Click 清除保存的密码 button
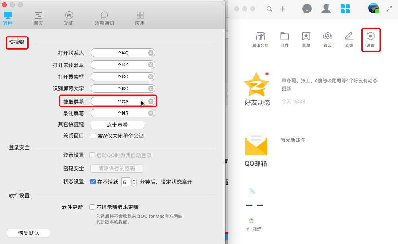The width and height of the screenshot is (398, 244). [117, 168]
